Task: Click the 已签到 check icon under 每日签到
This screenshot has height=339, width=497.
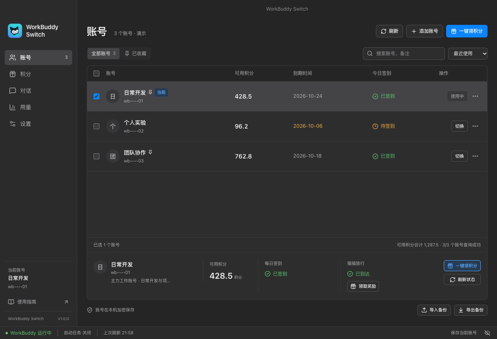Action: point(267,274)
